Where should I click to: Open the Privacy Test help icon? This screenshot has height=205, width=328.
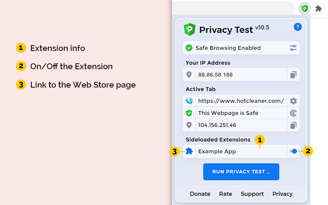tap(298, 27)
